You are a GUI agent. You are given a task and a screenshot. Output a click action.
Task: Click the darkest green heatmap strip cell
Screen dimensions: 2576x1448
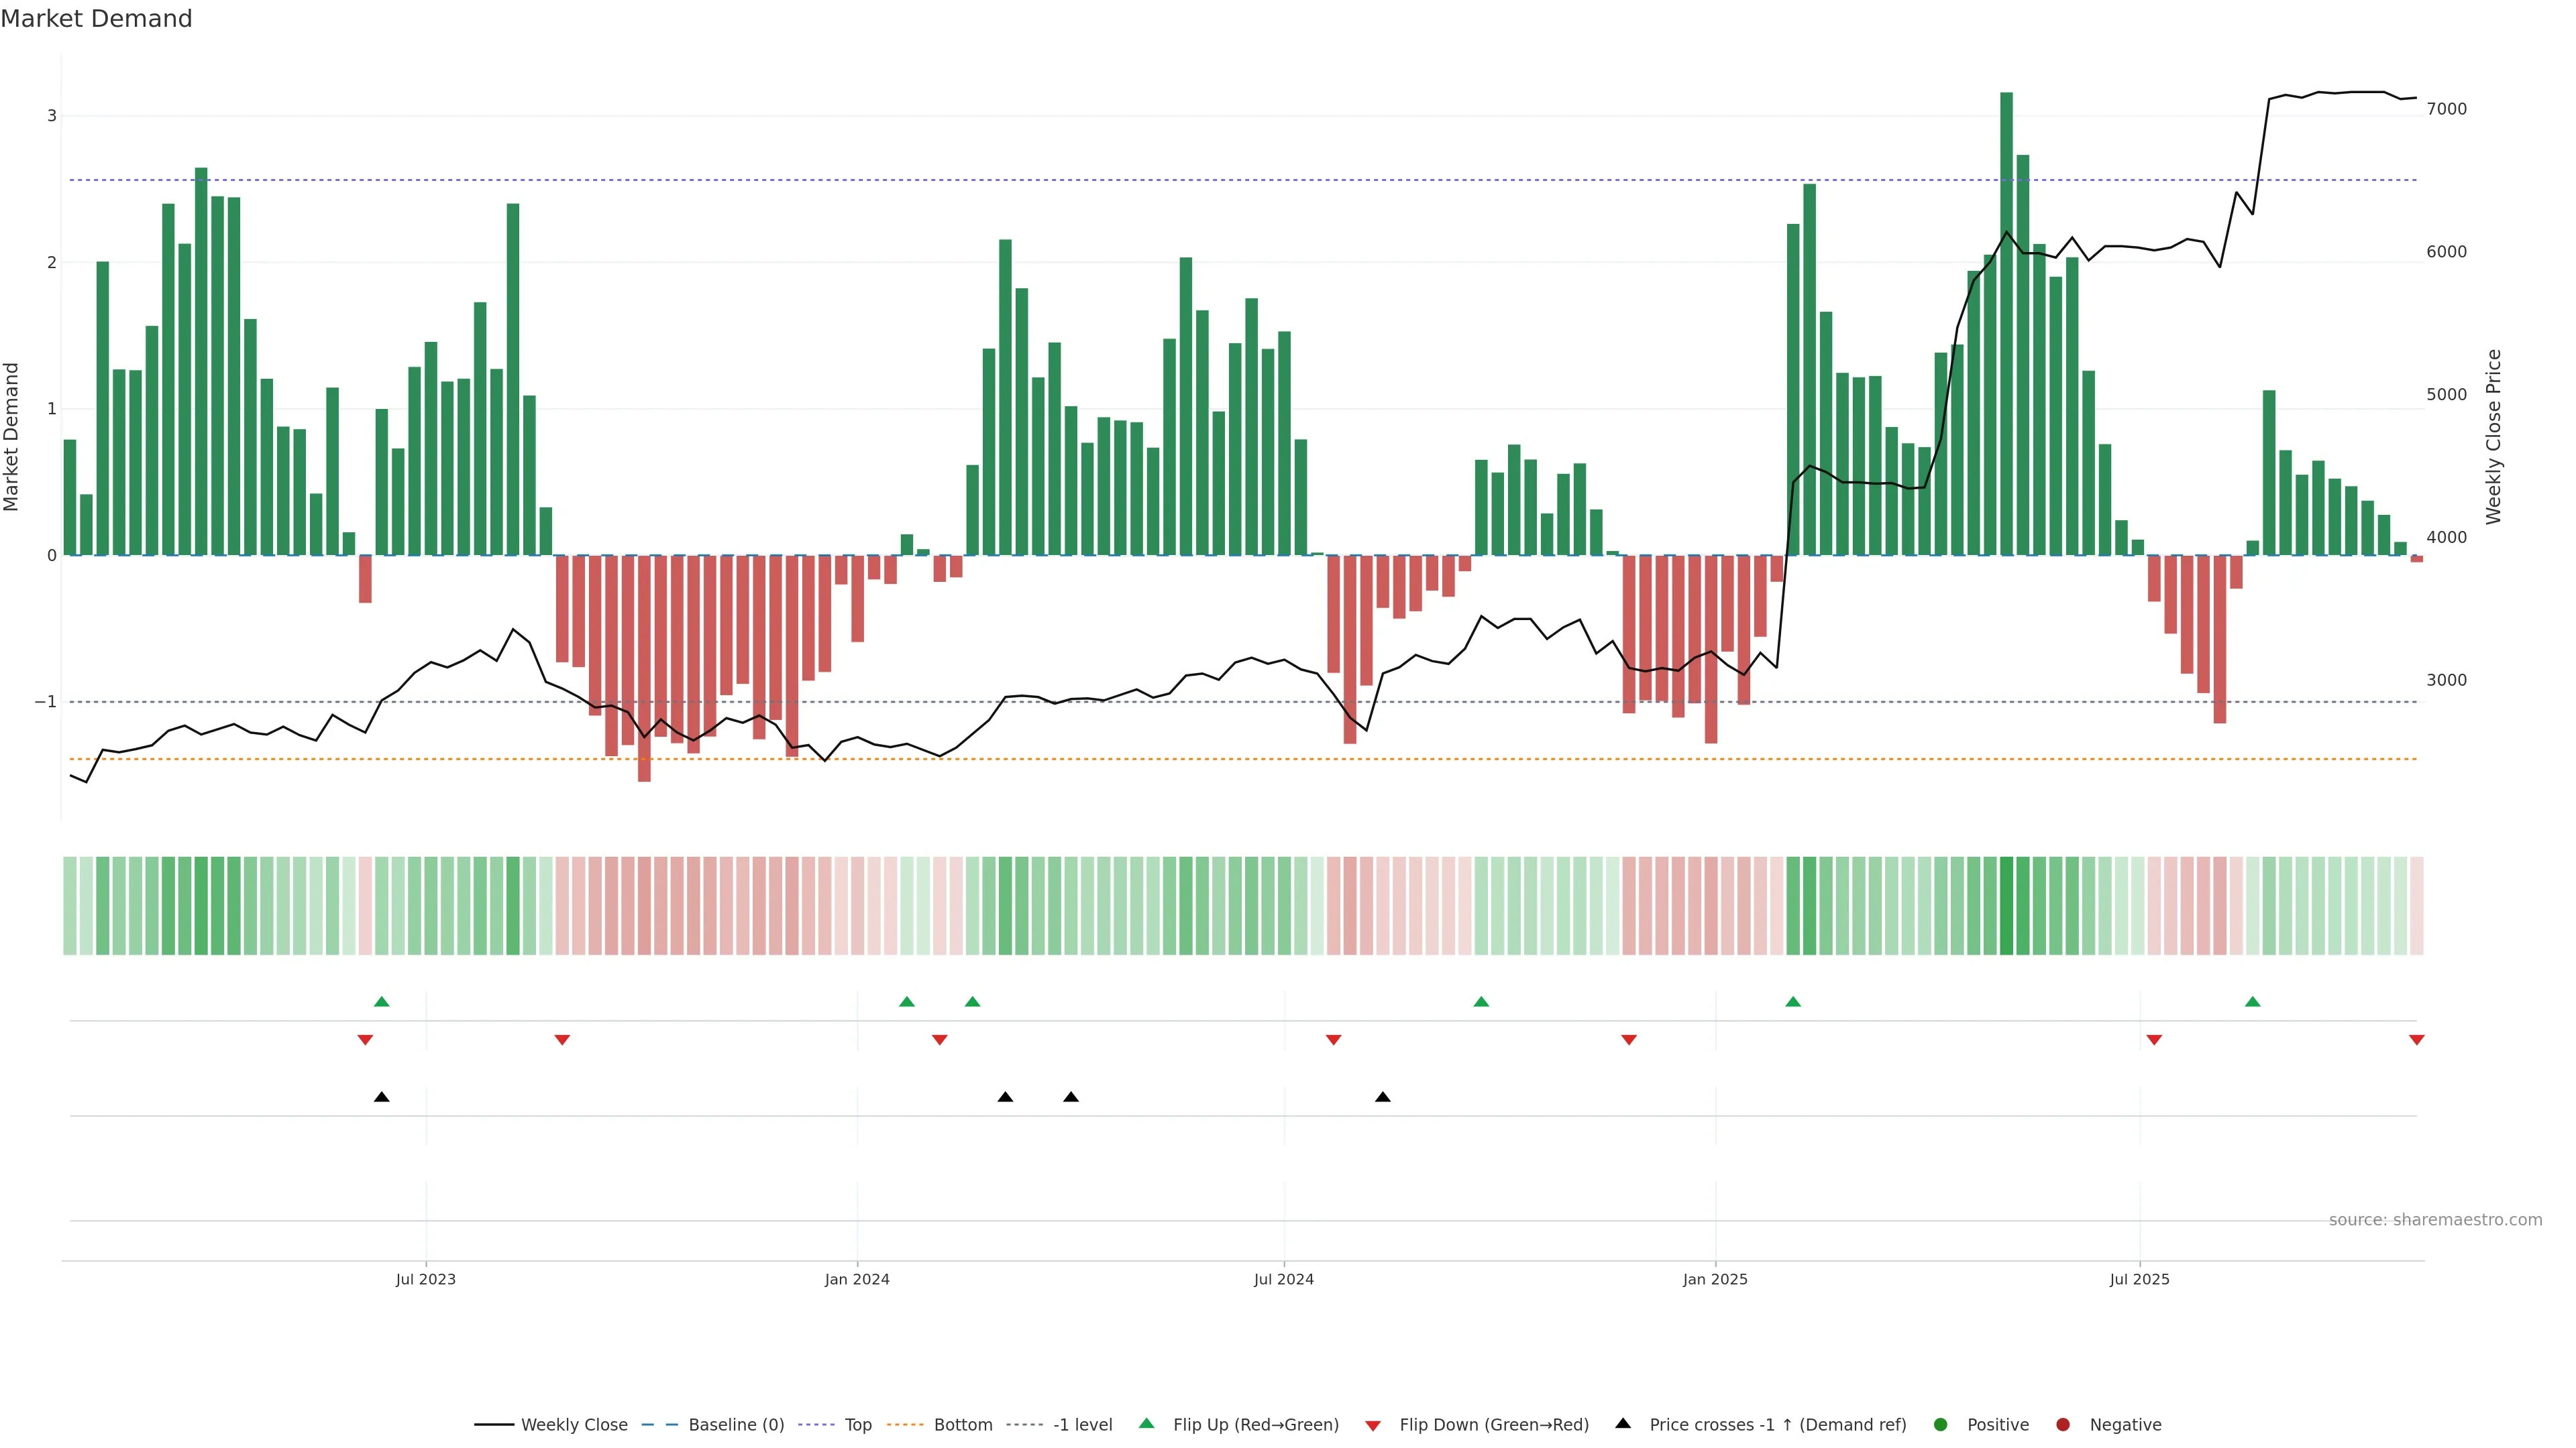2006,906
